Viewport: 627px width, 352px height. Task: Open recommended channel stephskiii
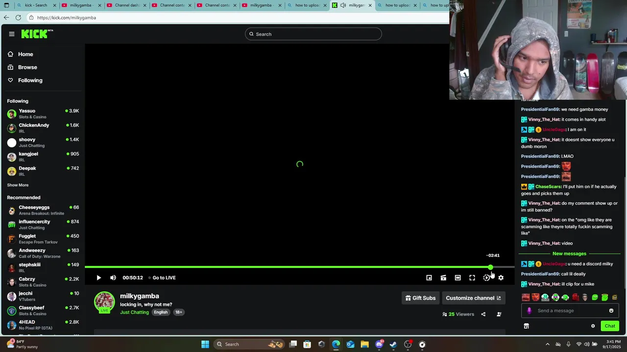(x=43, y=267)
